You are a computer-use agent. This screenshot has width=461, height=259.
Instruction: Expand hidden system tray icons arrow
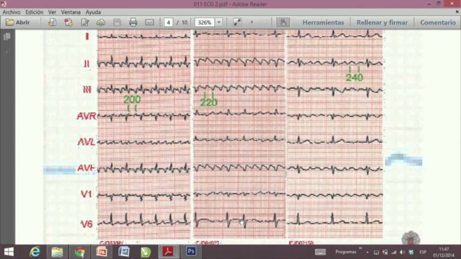[x=367, y=252]
